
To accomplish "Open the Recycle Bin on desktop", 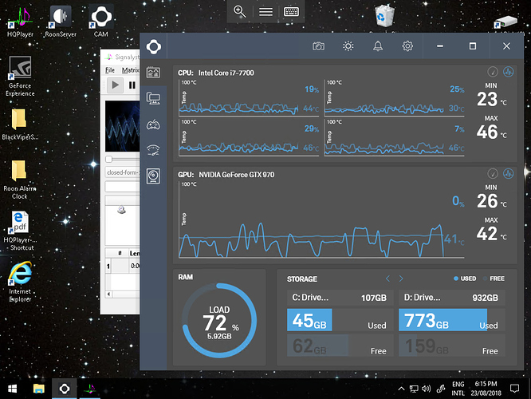I will [385, 17].
